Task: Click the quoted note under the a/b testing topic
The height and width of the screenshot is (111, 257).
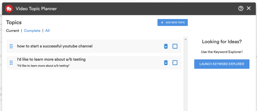Action: tap(43, 66)
